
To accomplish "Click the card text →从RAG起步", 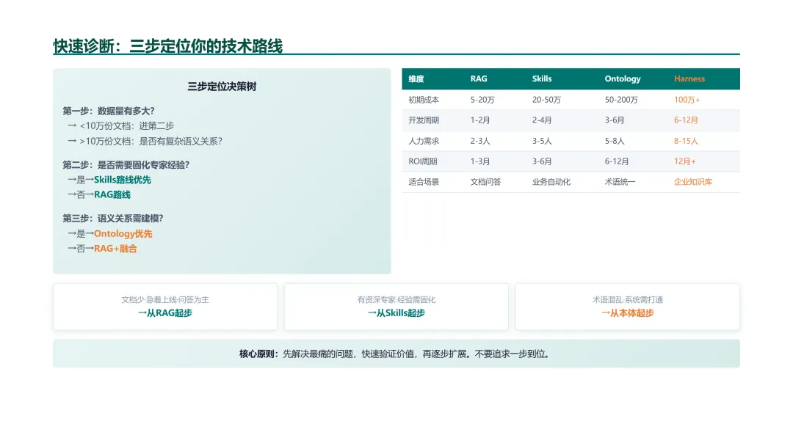I will [165, 313].
